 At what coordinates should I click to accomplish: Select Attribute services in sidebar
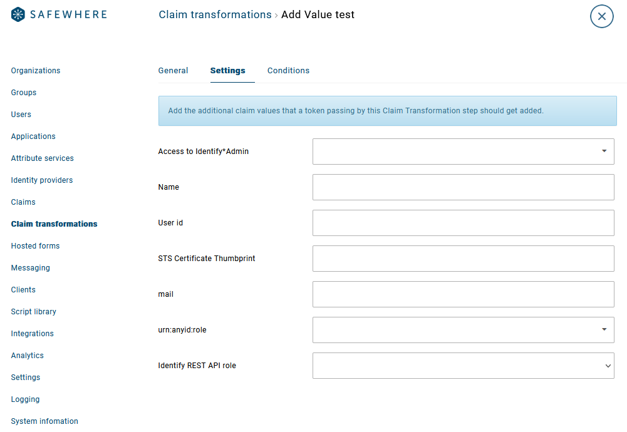(43, 158)
